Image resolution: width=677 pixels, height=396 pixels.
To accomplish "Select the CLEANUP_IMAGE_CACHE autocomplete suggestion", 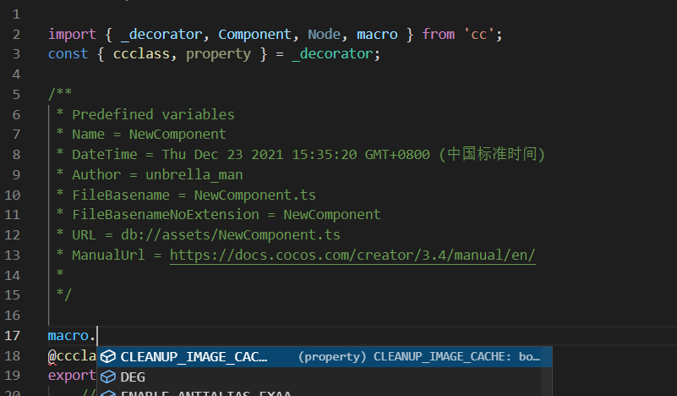I will (194, 357).
